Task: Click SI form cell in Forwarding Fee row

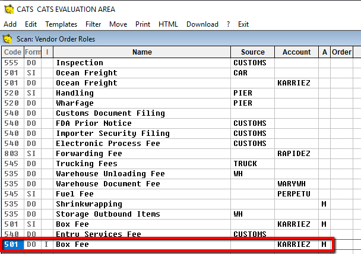Action: point(31,154)
